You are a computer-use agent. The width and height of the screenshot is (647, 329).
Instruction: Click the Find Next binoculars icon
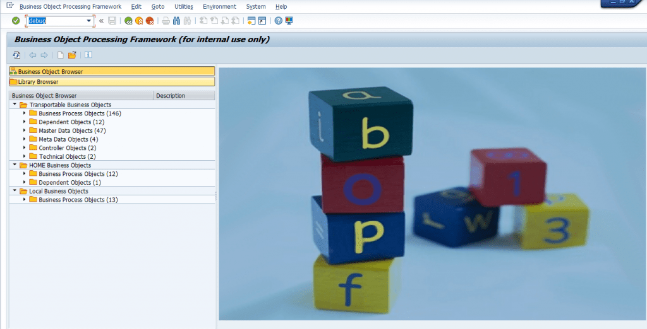point(187,21)
